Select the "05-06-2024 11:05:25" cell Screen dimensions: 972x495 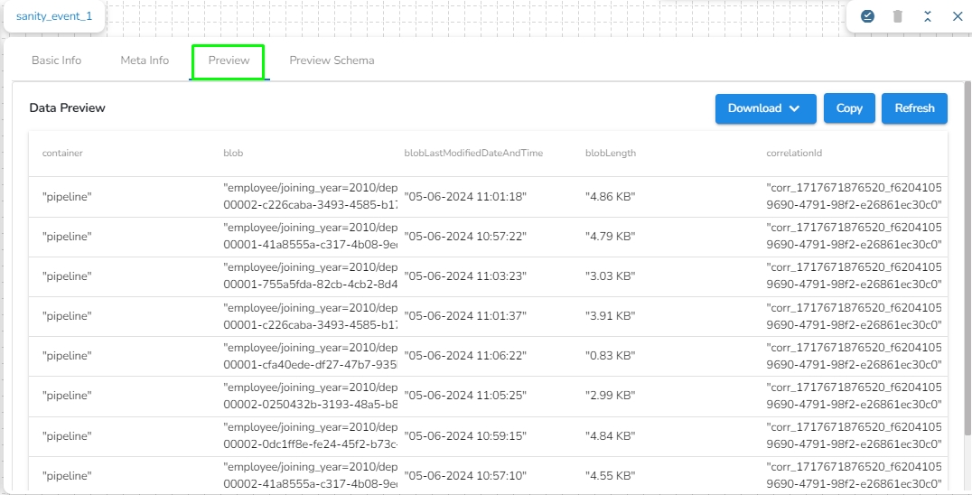465,396
